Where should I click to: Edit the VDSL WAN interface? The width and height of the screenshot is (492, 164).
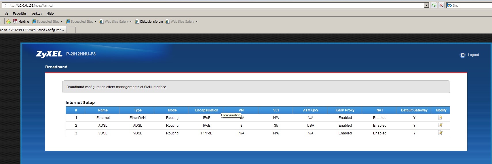(x=440, y=133)
